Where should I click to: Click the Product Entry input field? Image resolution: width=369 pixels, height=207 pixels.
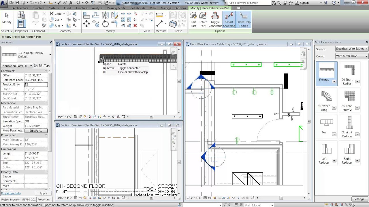[x=36, y=85]
